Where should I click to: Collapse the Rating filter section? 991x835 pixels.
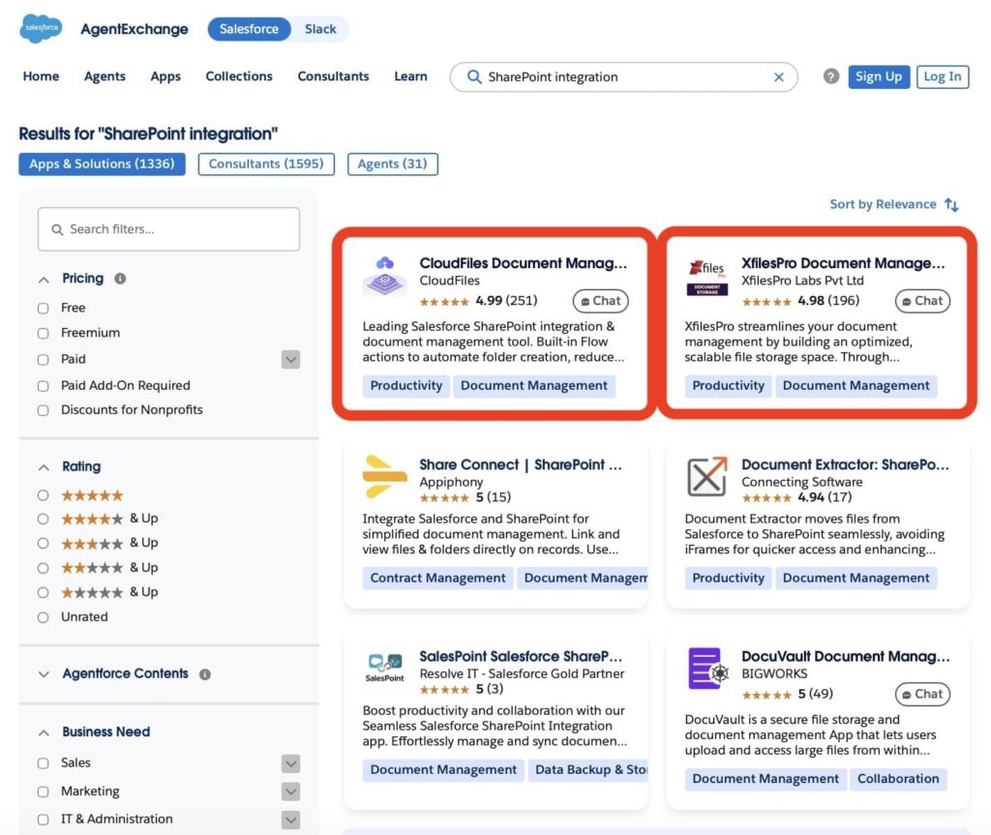[x=44, y=467]
